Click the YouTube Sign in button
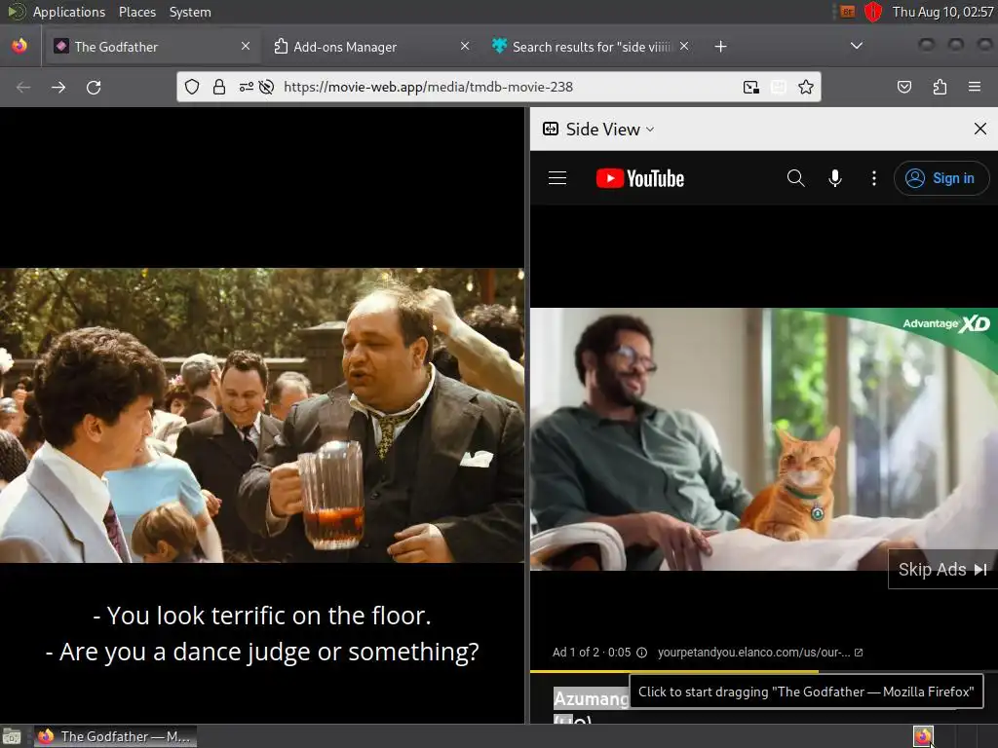Image resolution: width=998 pixels, height=748 pixels. coord(941,178)
